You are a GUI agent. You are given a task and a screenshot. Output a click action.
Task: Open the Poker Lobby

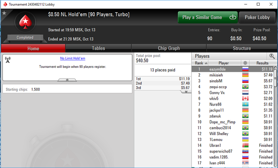[257, 17]
